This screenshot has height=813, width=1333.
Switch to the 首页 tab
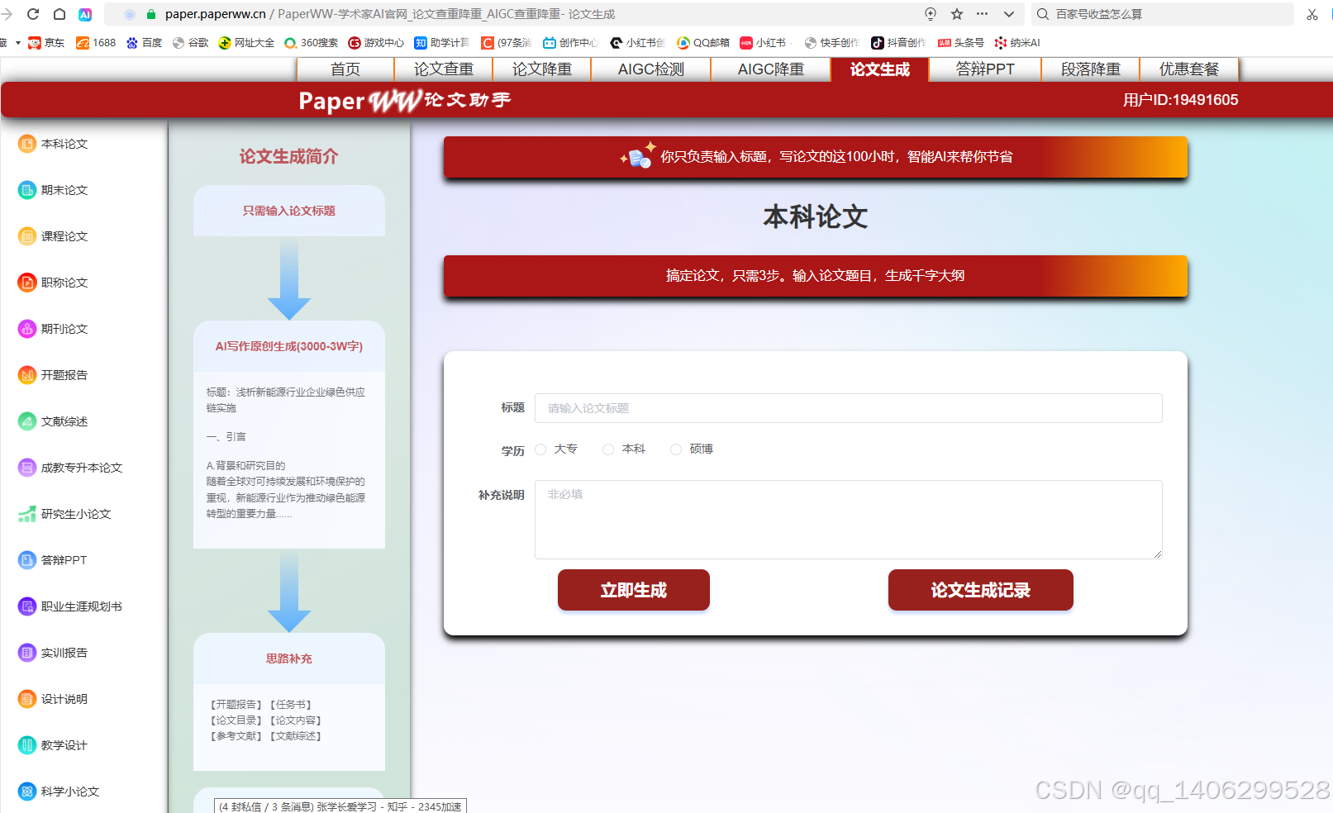click(x=346, y=69)
